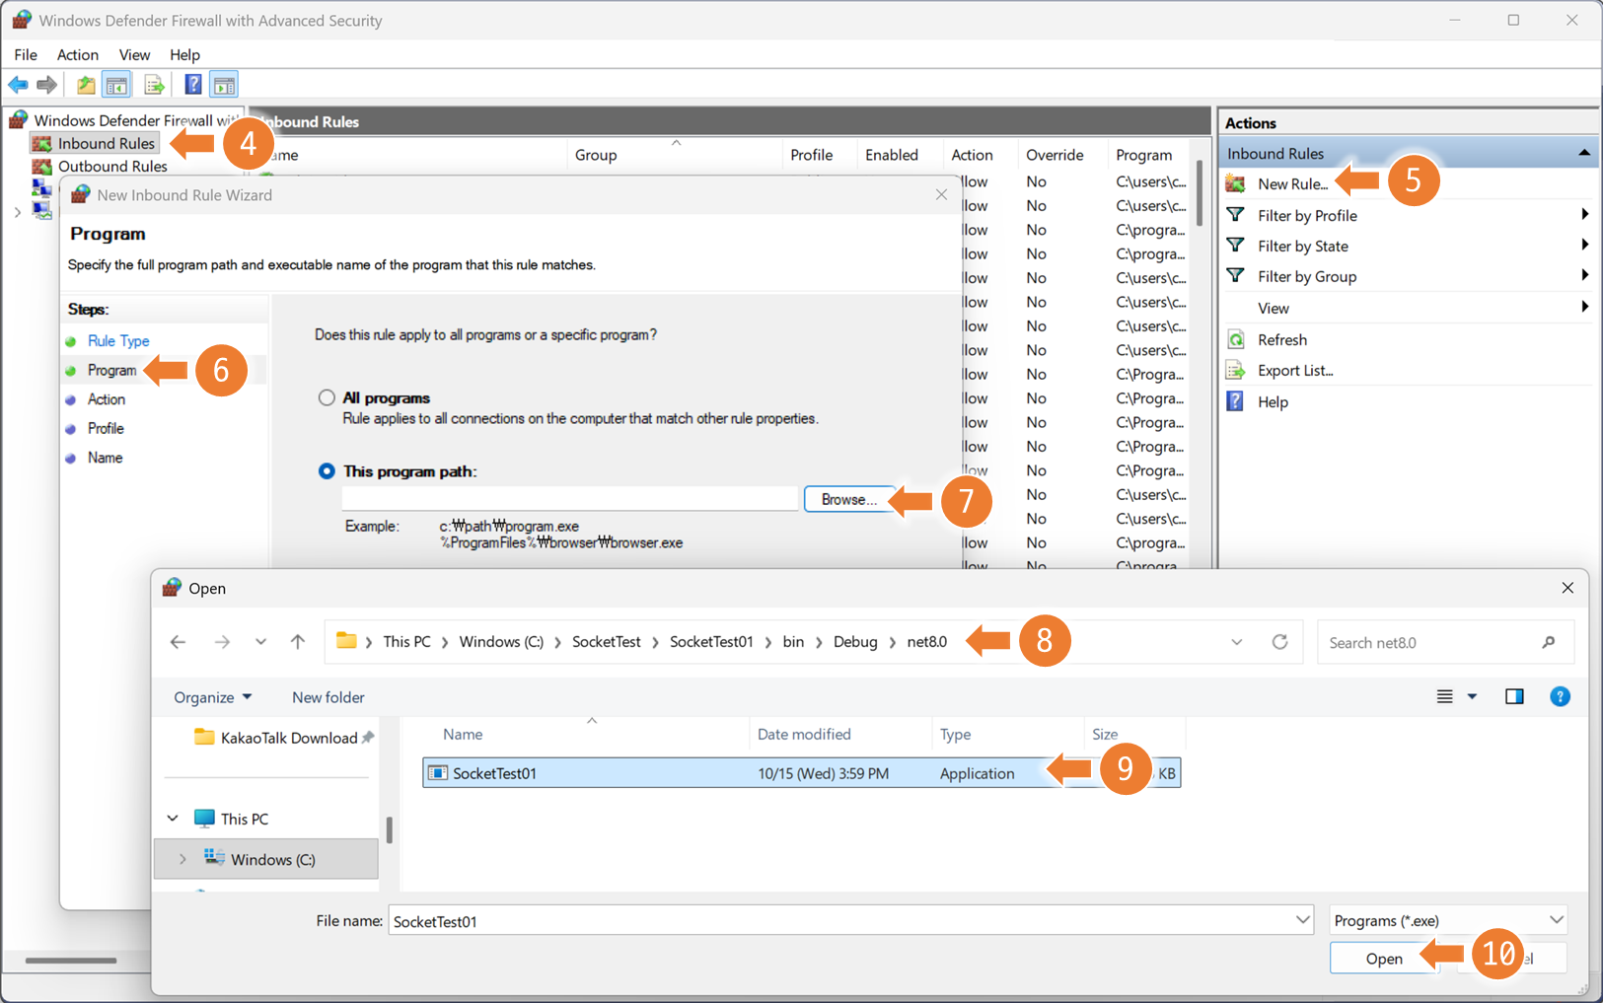Open the File menu

coord(26,54)
